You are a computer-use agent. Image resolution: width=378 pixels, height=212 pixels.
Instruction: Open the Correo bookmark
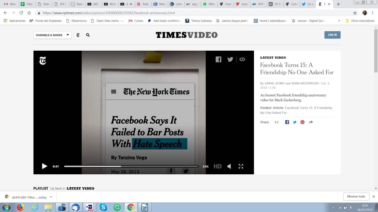[136, 21]
